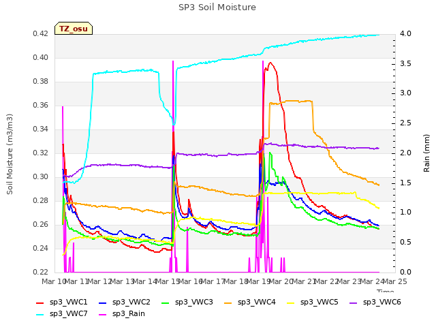Image resolution: width=436 pixels, height=327 pixels.
Task: Click the magenta sp3_Rain legend swatch
Action: pyautogui.click(x=103, y=315)
